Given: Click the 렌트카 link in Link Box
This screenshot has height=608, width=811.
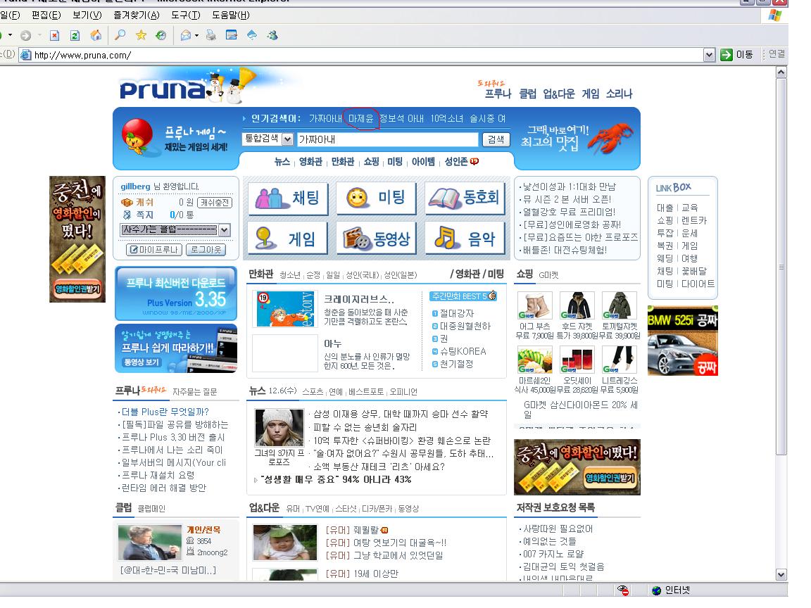Looking at the screenshot, I should coord(693,220).
